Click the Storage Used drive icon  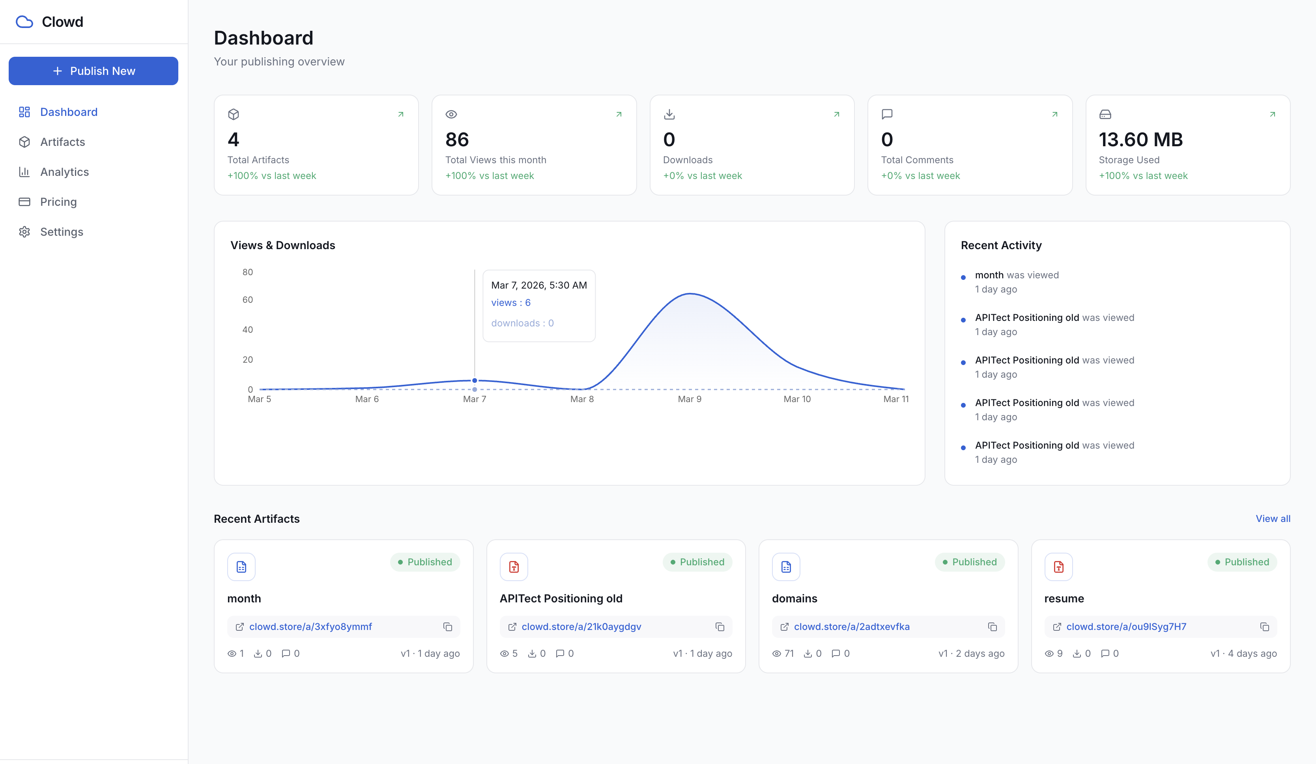[x=1106, y=114]
